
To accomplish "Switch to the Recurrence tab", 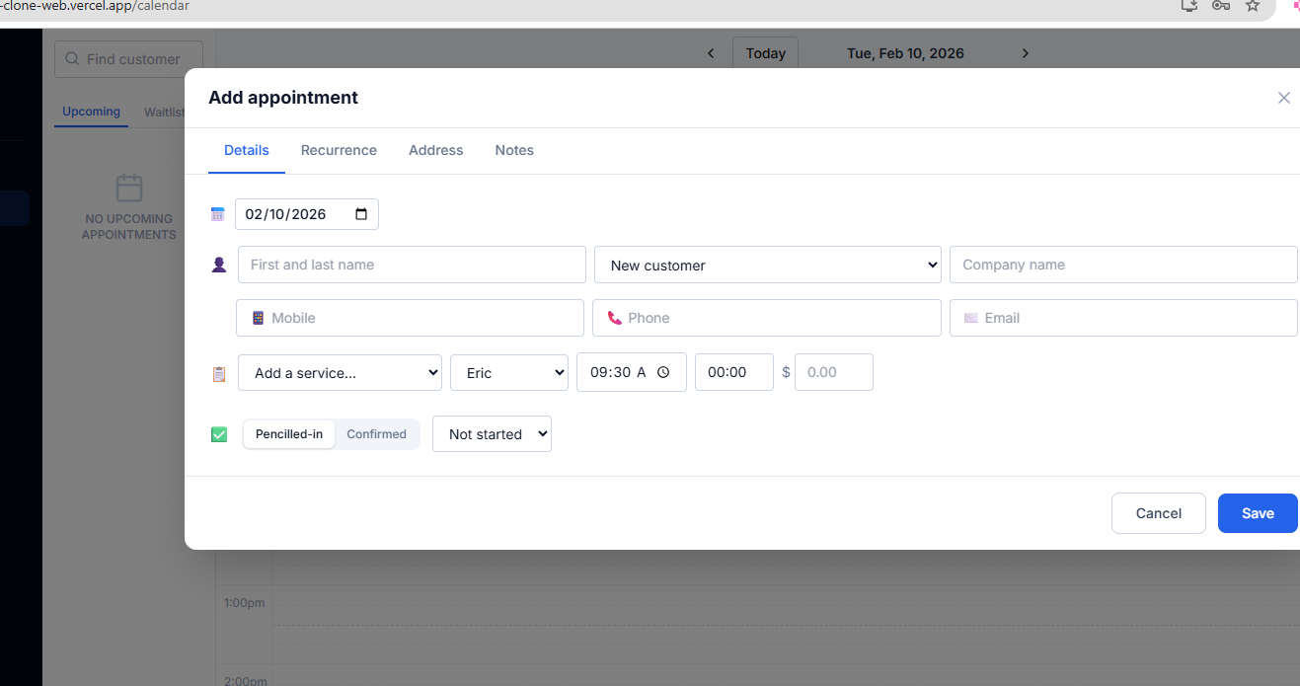I will click(339, 150).
